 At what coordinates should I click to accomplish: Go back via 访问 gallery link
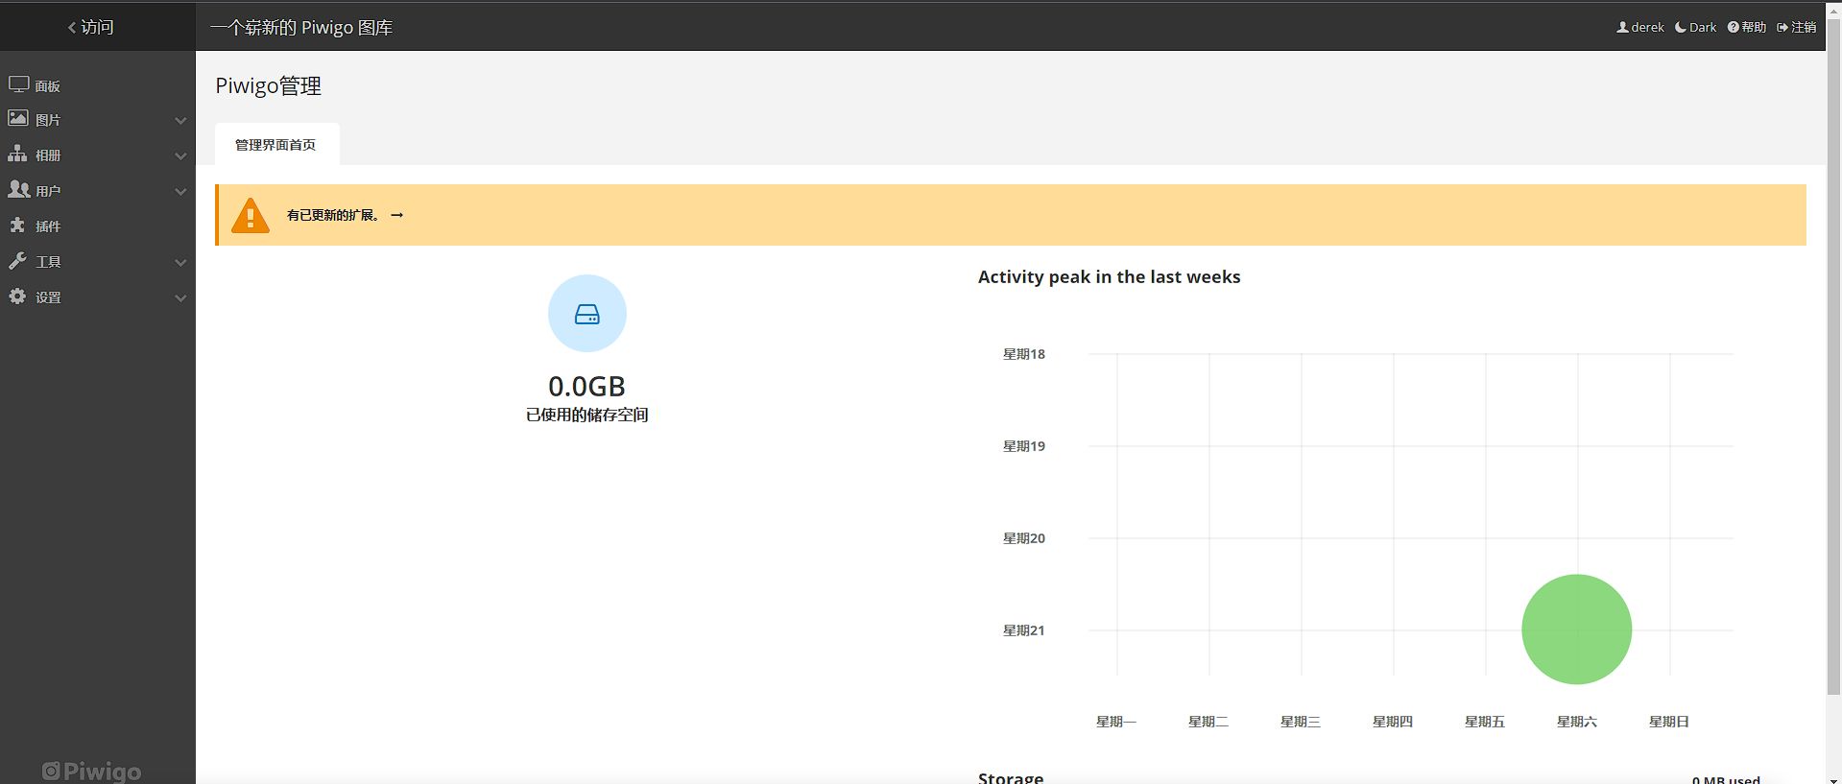[x=91, y=27]
